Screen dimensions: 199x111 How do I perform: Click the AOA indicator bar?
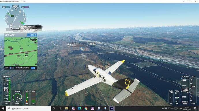pos(33,98)
